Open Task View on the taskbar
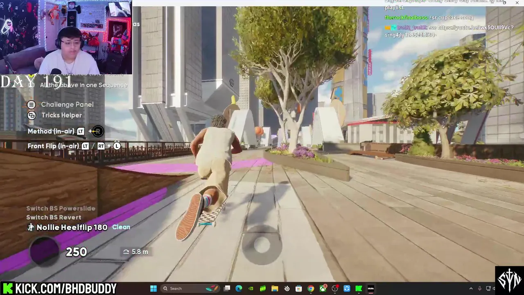 point(227,288)
